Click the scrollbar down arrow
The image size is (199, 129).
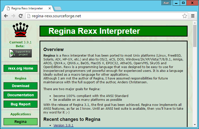[195, 125]
